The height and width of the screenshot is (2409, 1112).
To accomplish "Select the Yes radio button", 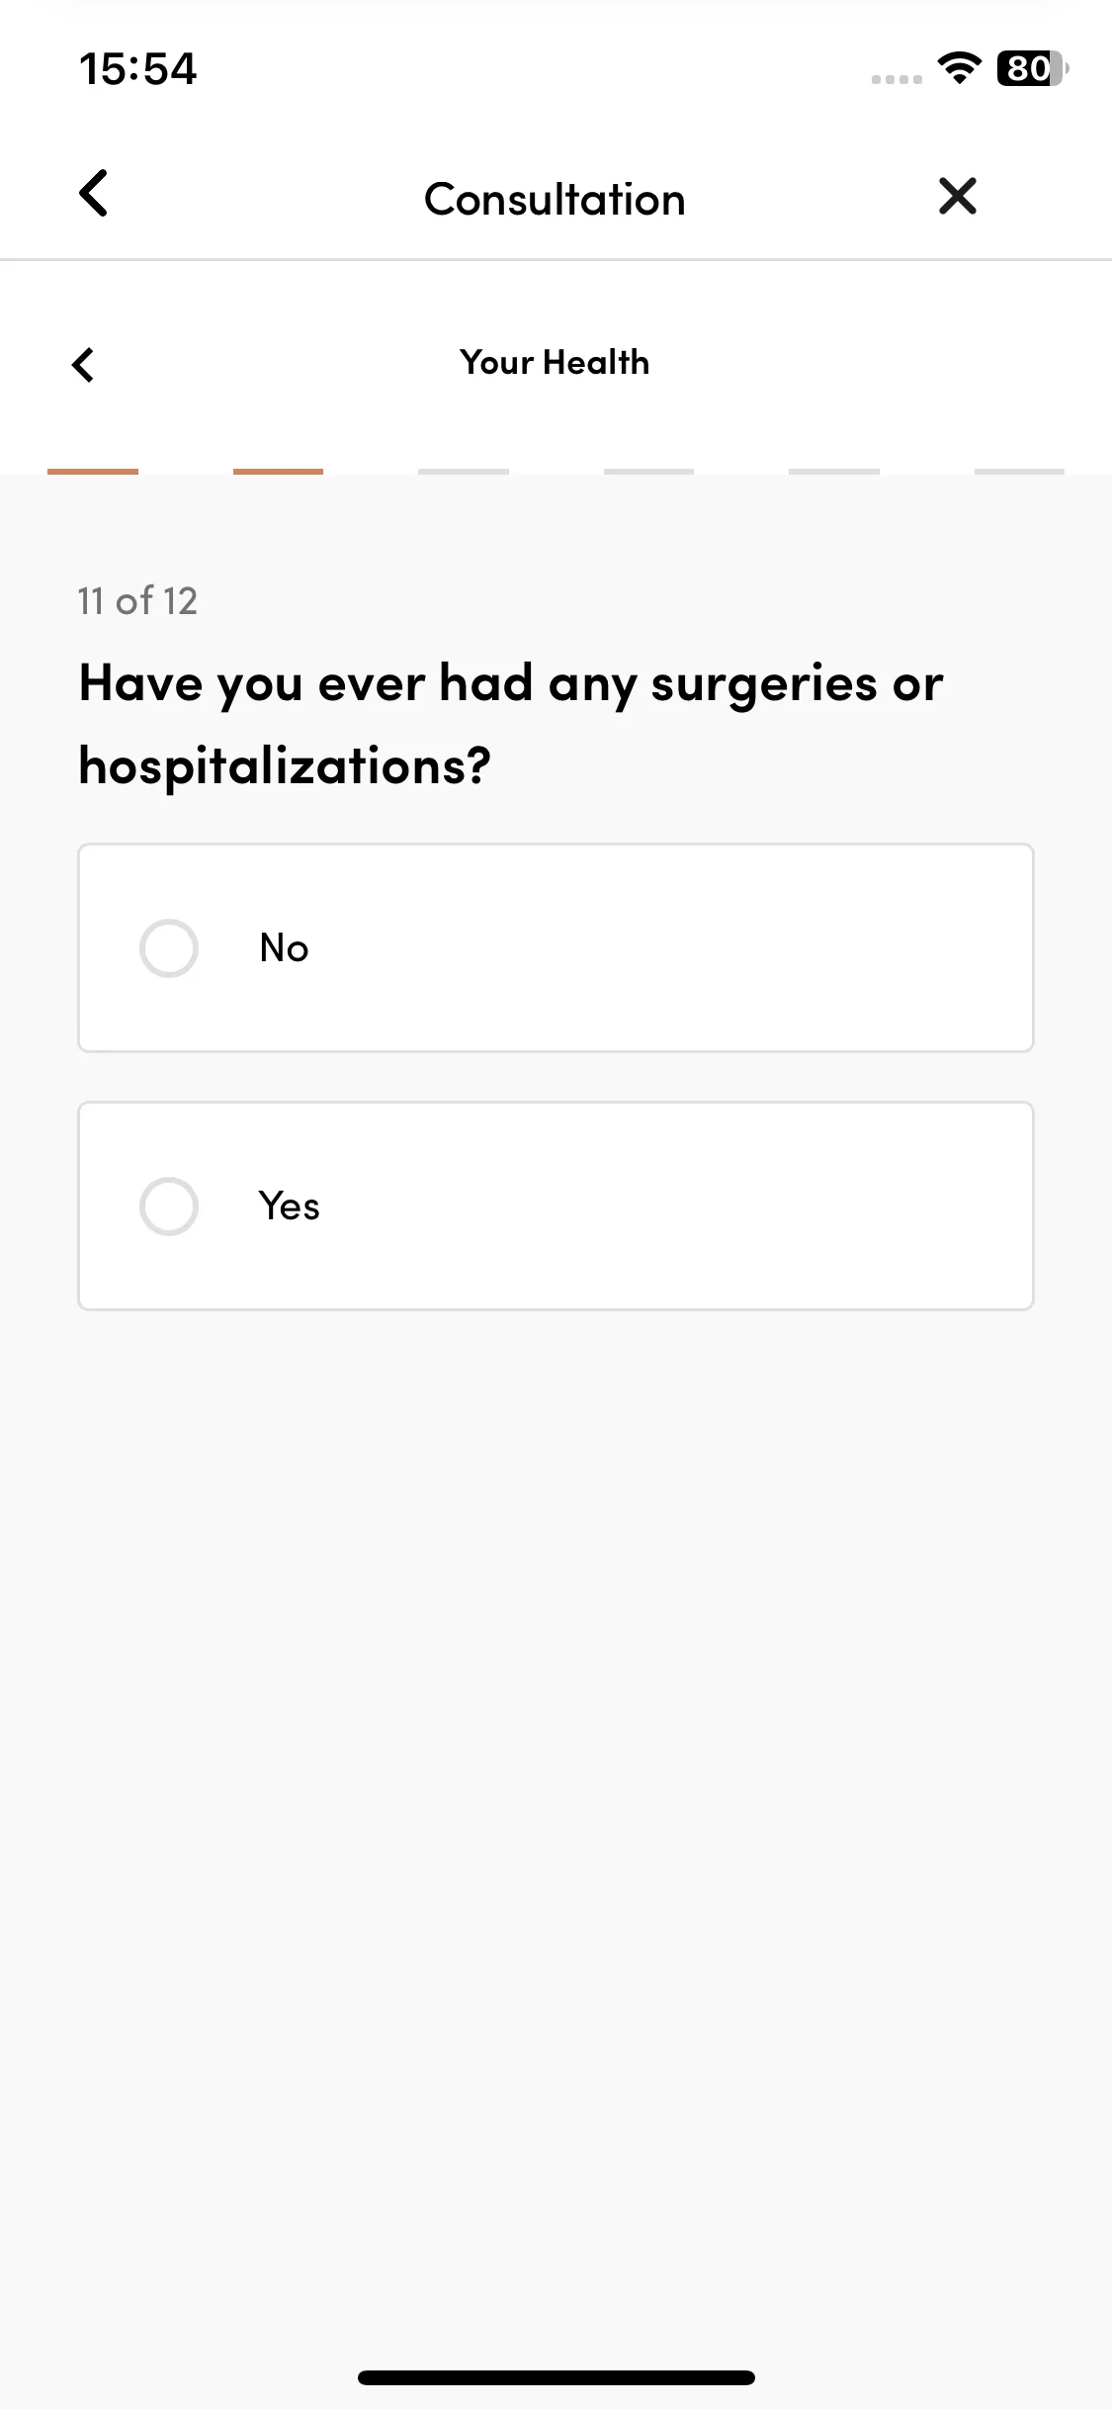I will (169, 1206).
